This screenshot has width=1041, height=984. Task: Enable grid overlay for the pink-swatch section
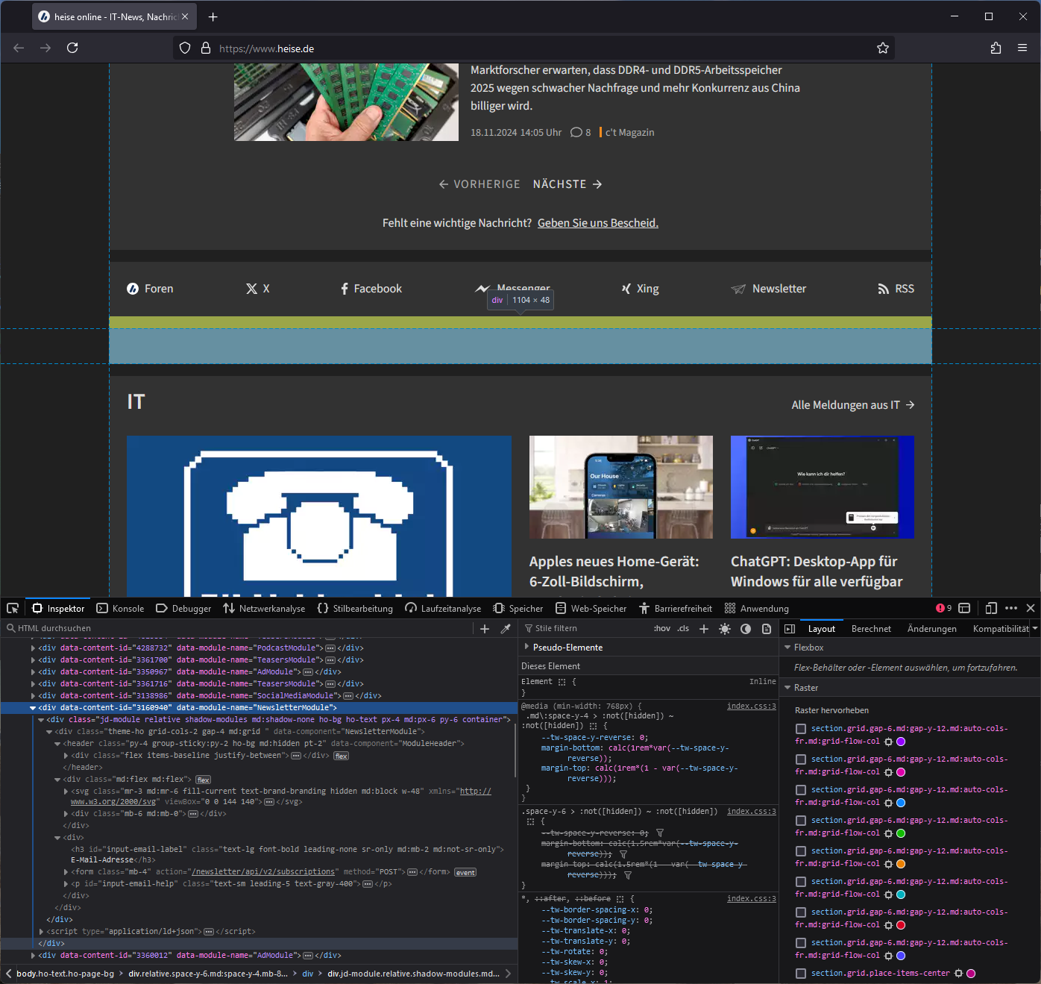point(801,759)
